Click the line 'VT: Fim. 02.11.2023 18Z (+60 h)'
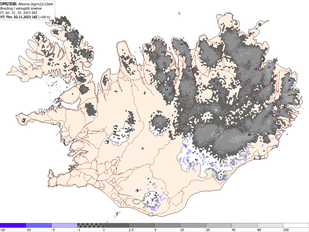The height and width of the screenshot is (232, 309). [25, 17]
